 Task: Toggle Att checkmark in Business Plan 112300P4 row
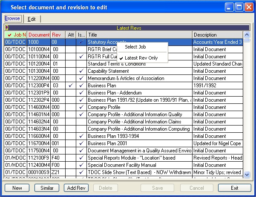(x=71, y=85)
